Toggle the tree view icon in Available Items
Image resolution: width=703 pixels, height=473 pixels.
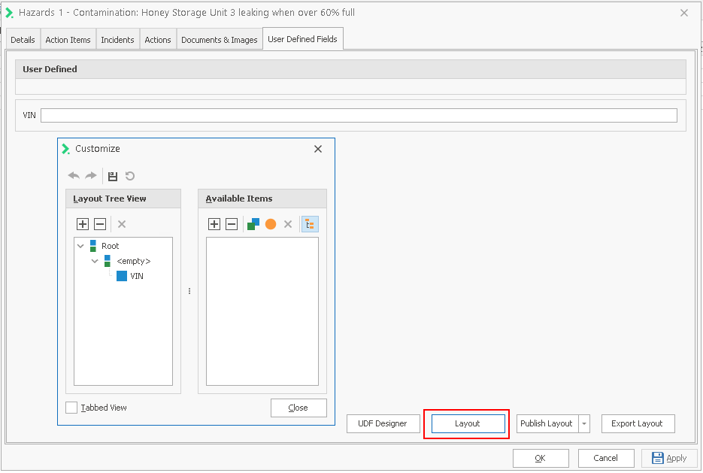(309, 224)
